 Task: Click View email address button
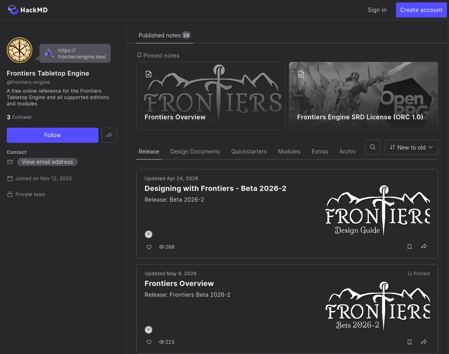[x=47, y=162]
